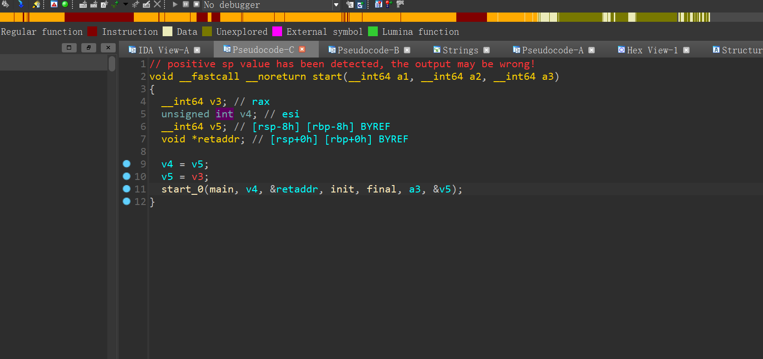The height and width of the screenshot is (359, 763).
Task: Click the convert to data icon
Action: [x=93, y=5]
